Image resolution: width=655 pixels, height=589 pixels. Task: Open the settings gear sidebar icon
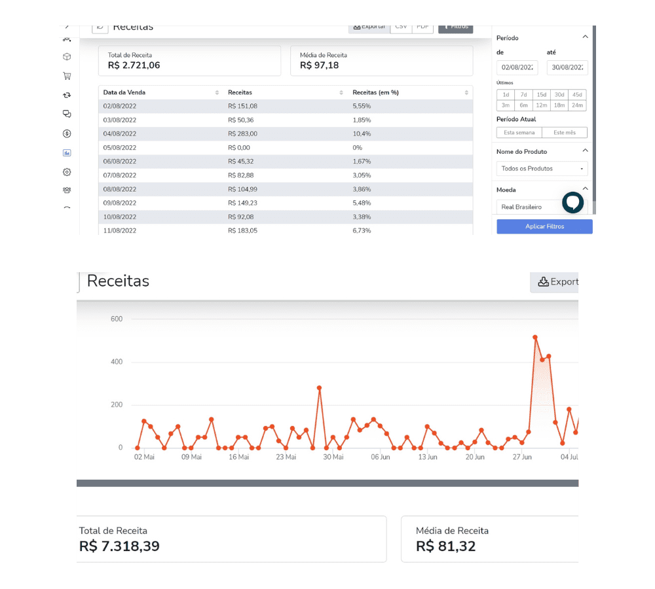67,172
